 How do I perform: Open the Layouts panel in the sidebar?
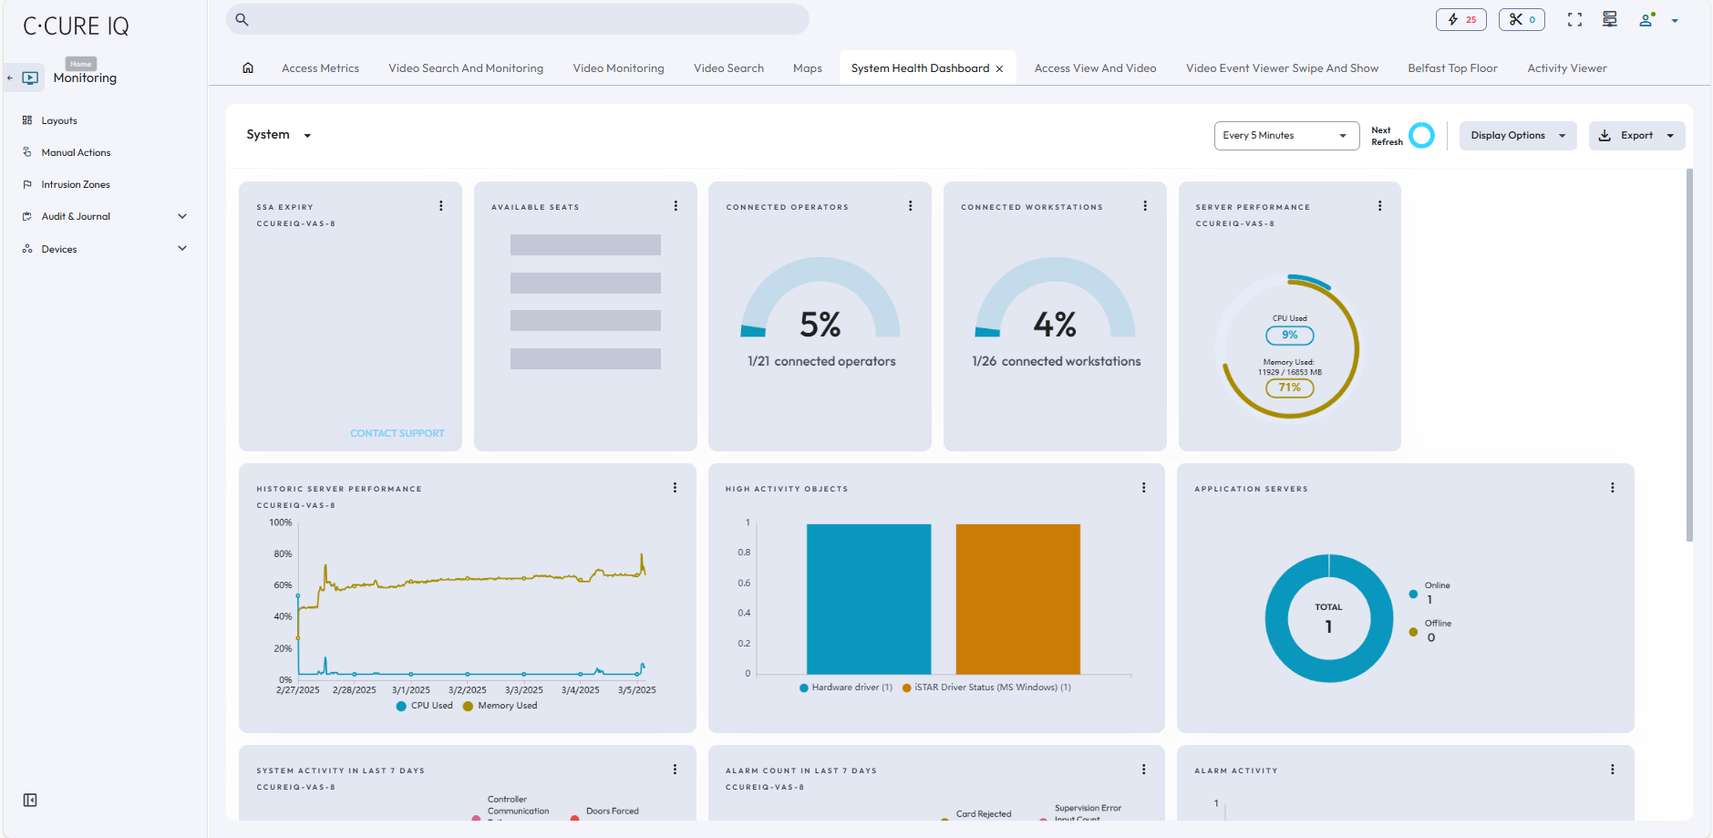[x=58, y=119]
